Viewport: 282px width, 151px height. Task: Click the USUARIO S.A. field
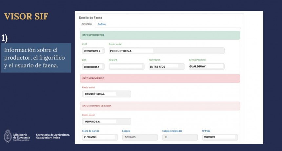pos(107,122)
